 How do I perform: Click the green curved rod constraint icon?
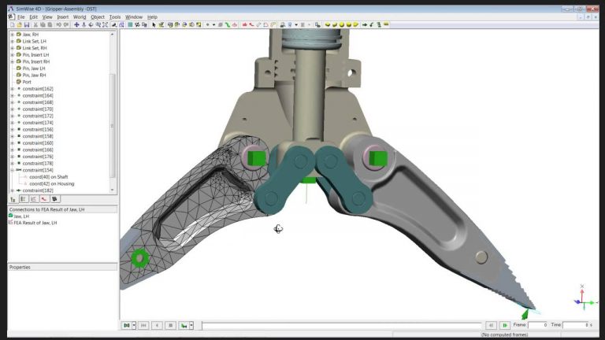coord(228,24)
